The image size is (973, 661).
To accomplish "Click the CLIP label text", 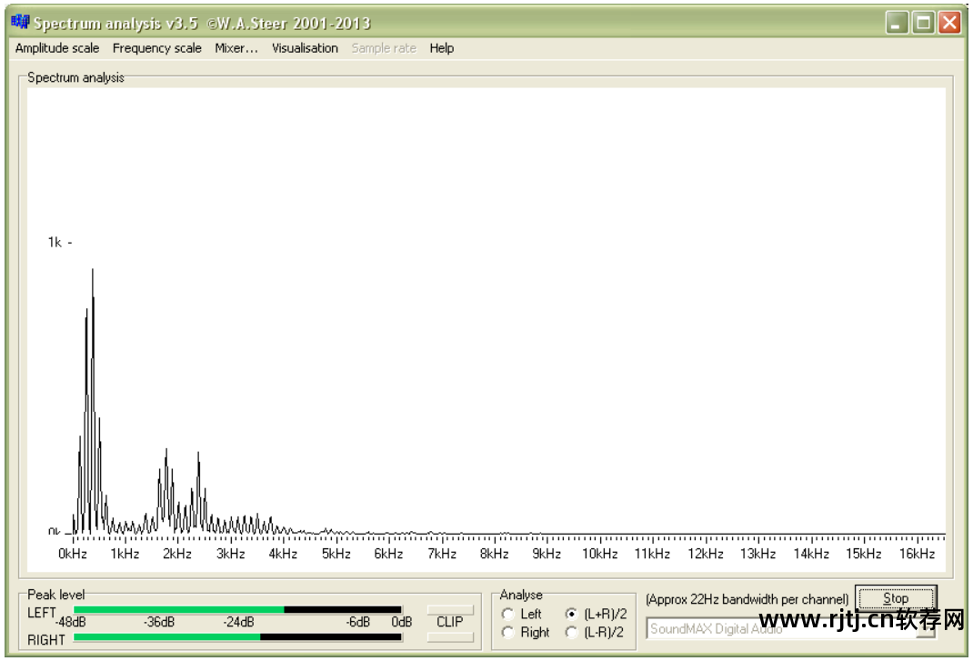I will pyautogui.click(x=450, y=622).
